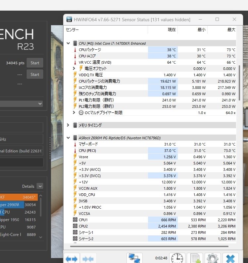Screen dimensions: 248x263
Task: Select the 残りのチップの消費電力 row
Action: coord(154,94)
